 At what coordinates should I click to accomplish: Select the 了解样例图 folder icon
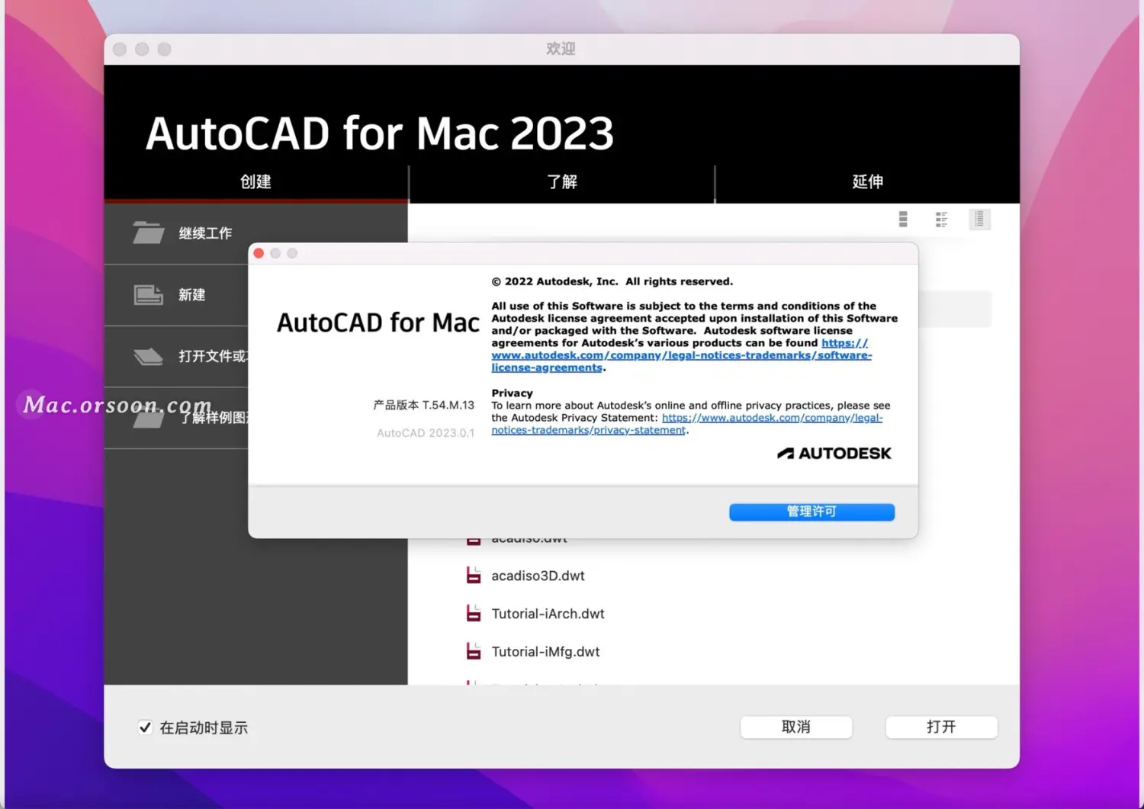(x=148, y=419)
